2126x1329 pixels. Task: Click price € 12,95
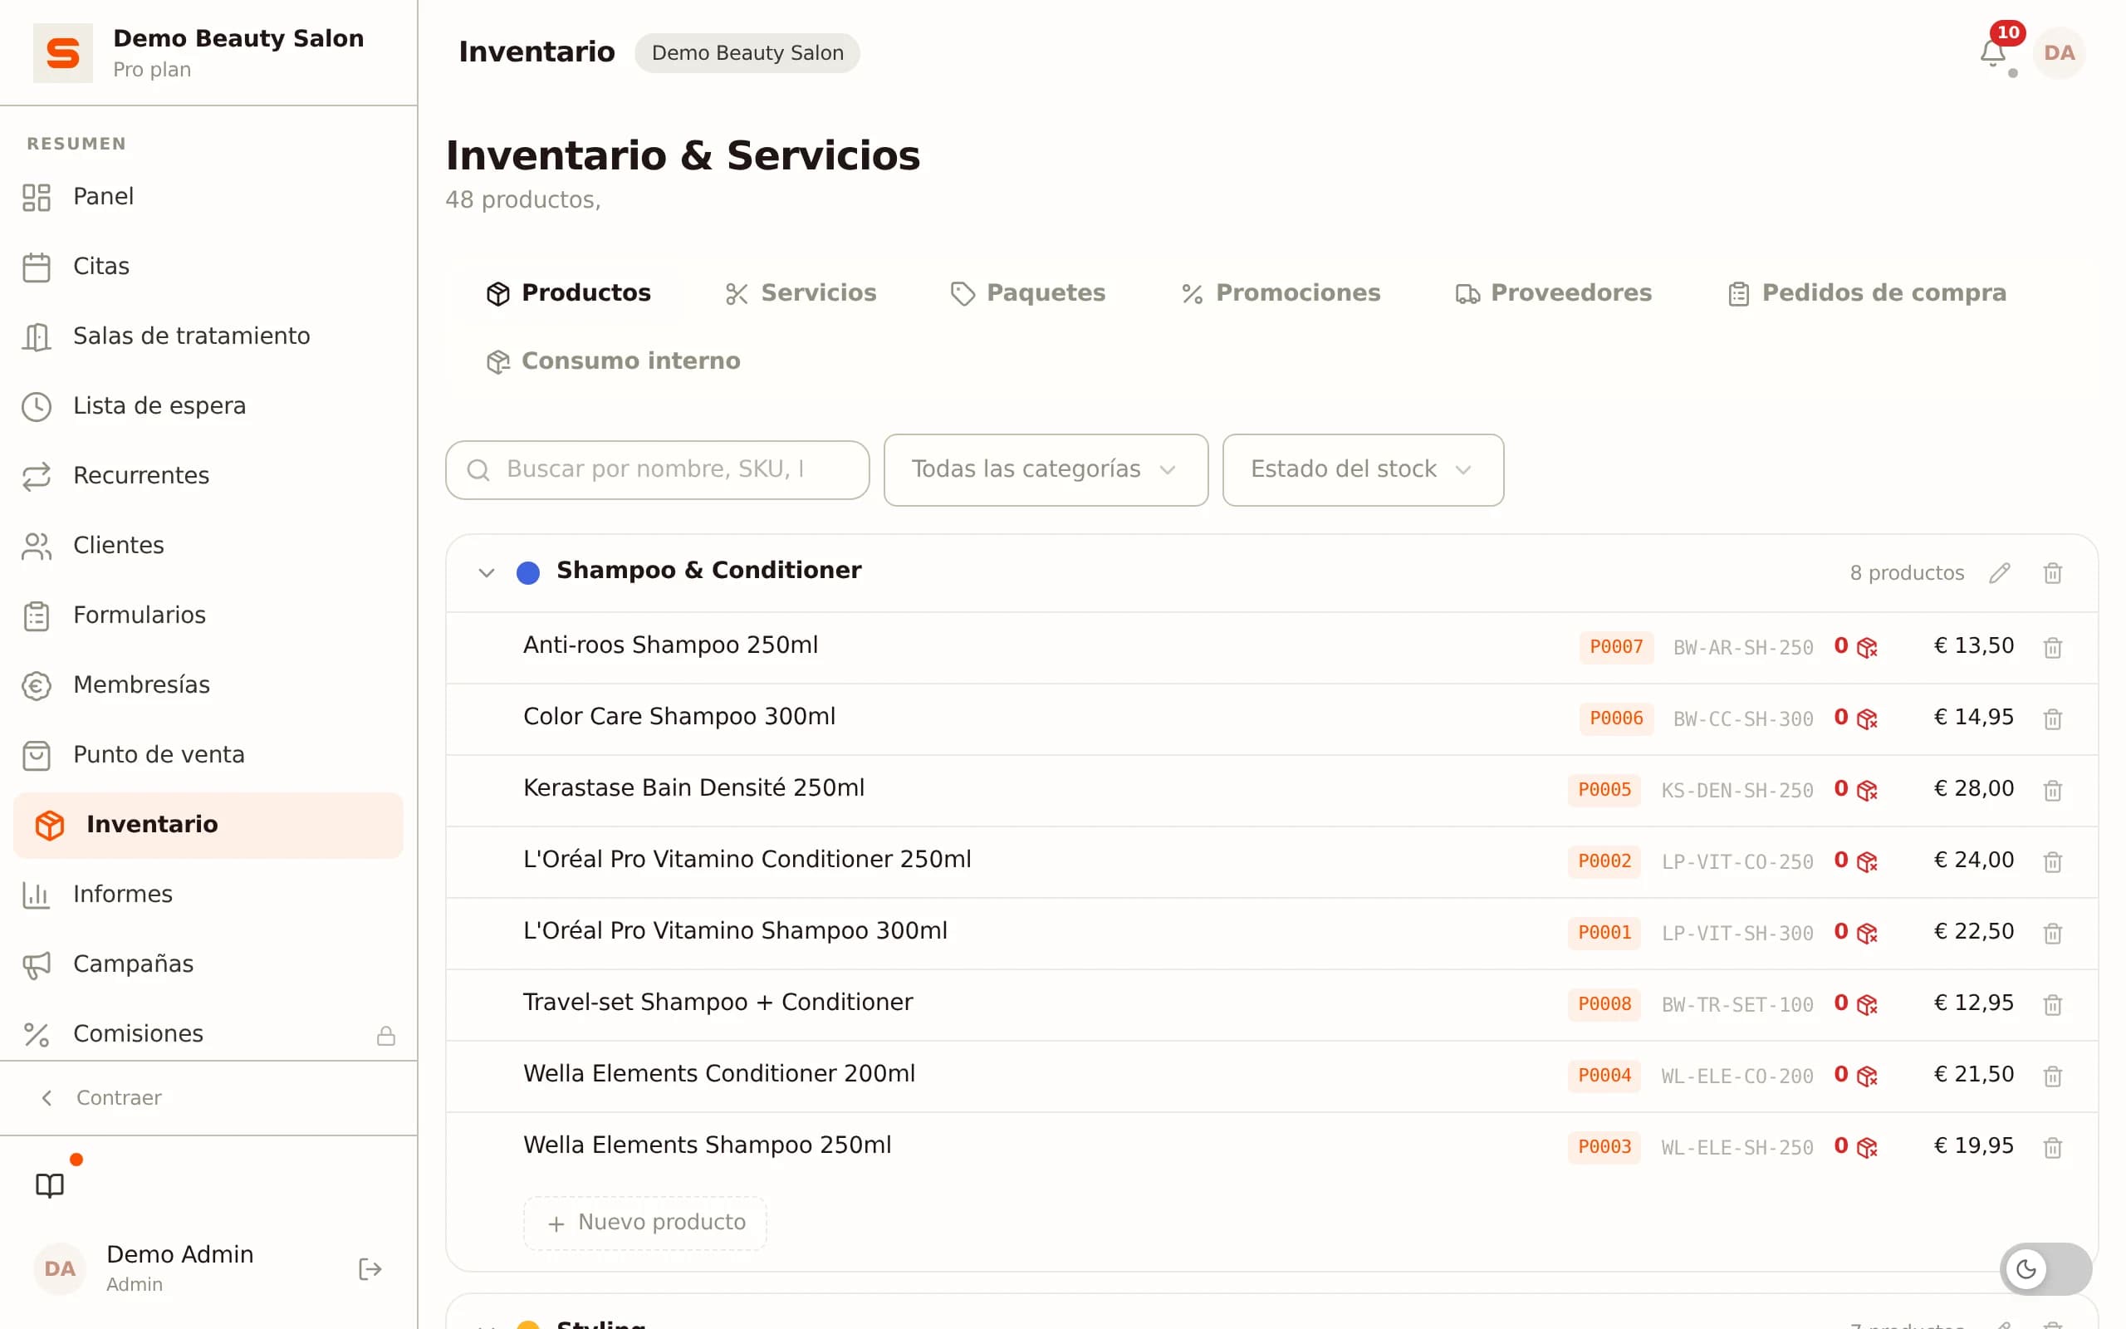click(1973, 1003)
